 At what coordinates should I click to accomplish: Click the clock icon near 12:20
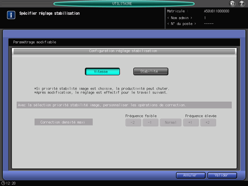[x=3, y=183]
